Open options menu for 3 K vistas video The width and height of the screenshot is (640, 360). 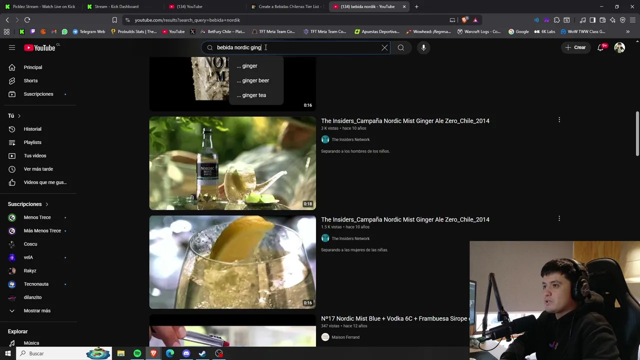click(559, 120)
